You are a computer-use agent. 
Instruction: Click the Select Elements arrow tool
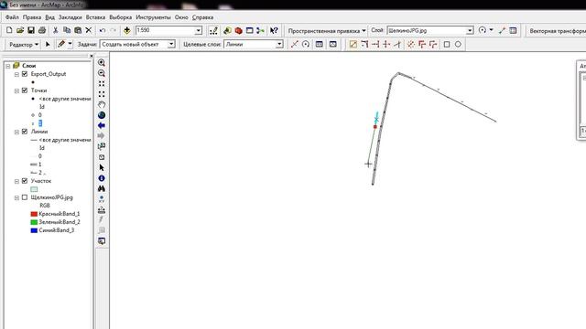point(102,168)
